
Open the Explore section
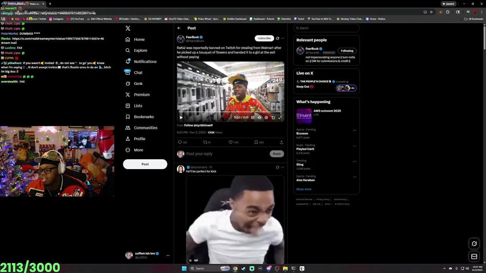136,50
